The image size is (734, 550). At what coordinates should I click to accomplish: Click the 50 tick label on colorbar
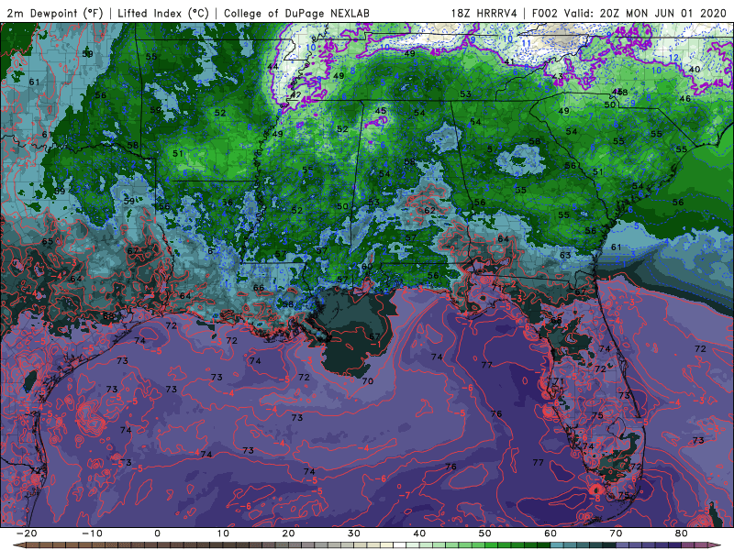(x=485, y=533)
